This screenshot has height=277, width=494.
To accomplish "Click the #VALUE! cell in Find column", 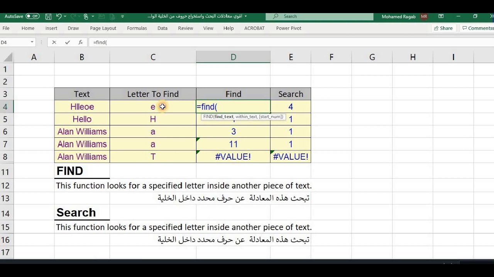I will tap(233, 157).
